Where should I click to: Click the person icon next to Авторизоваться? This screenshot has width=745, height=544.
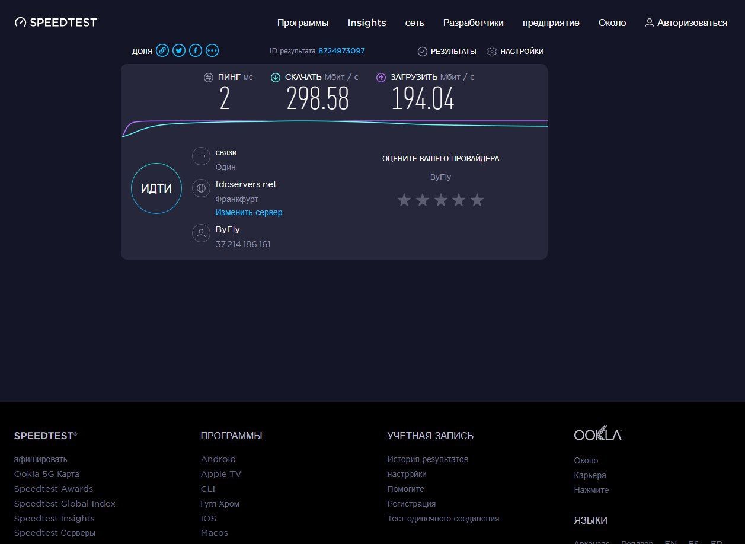650,23
